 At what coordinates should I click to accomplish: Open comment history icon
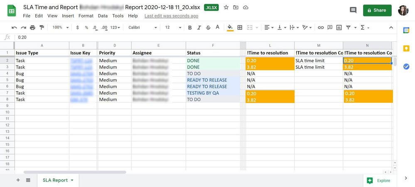tap(353, 10)
